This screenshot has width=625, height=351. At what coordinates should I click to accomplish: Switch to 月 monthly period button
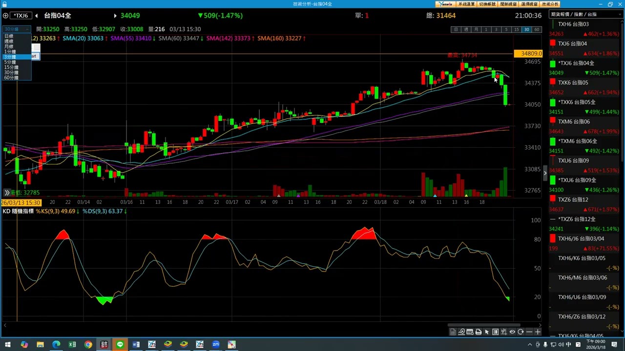click(x=476, y=30)
